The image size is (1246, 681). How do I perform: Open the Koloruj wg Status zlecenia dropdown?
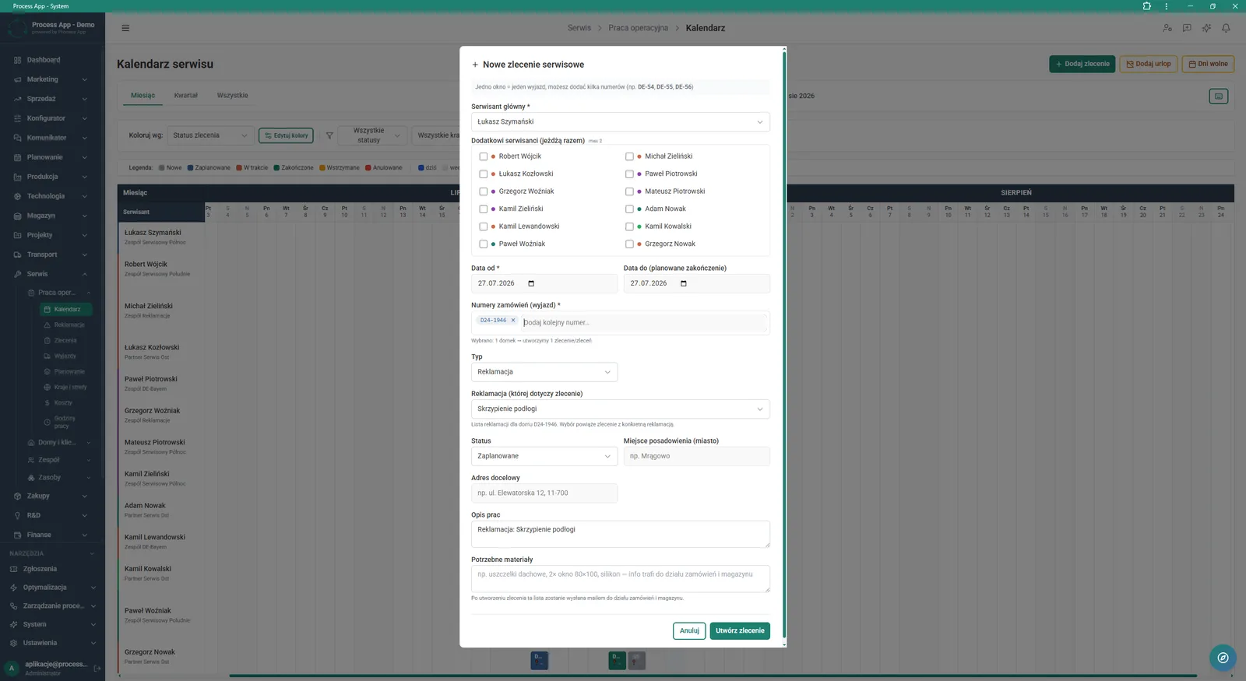210,135
